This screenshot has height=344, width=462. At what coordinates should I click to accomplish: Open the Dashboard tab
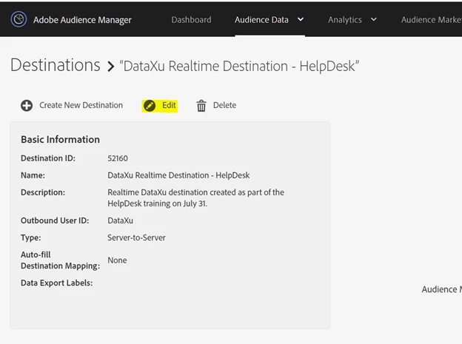191,20
